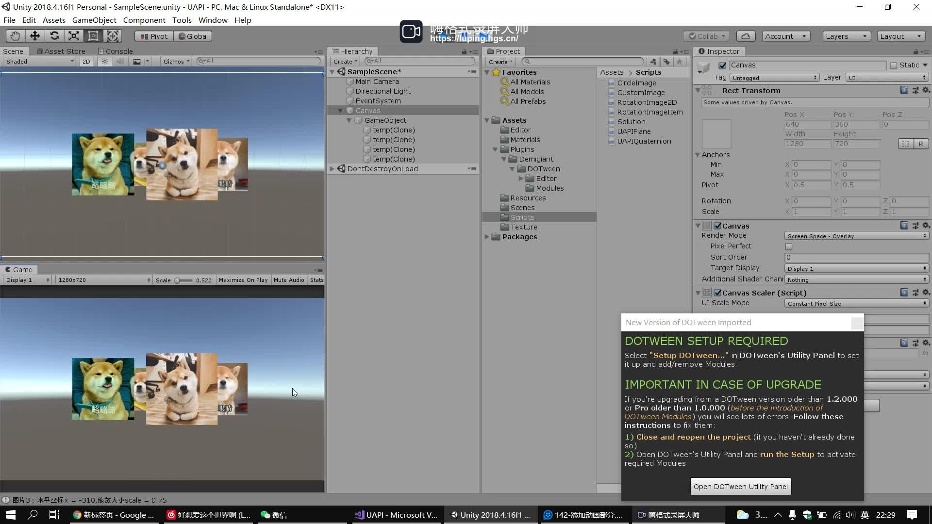Toggle the Static checkbox for Canvas
This screenshot has height=524, width=932.
895,65
